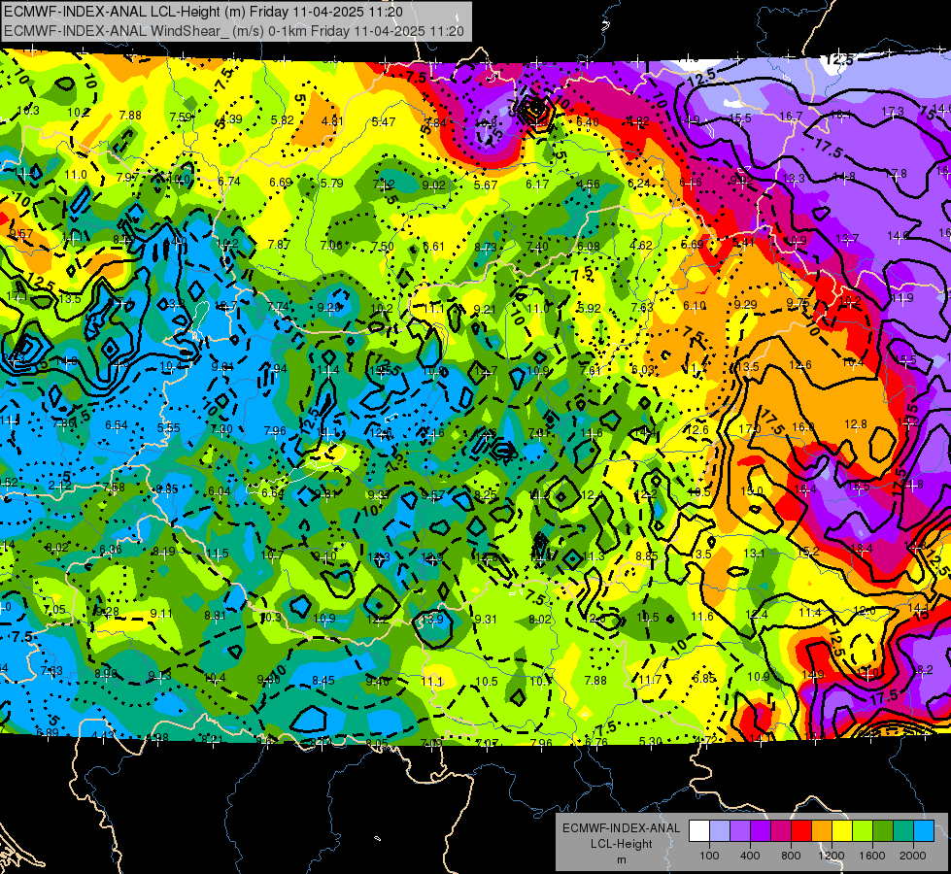Click the wind shear value 8.45
The width and height of the screenshot is (951, 874).
323,681
